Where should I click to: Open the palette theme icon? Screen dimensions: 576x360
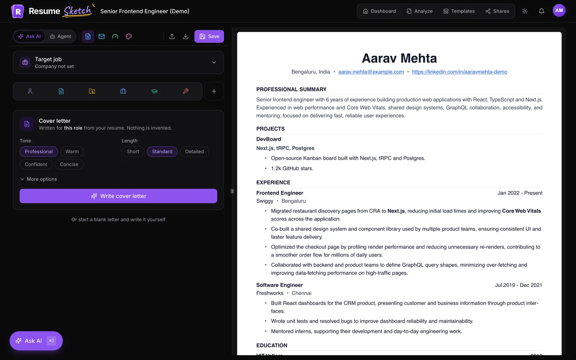click(x=129, y=36)
